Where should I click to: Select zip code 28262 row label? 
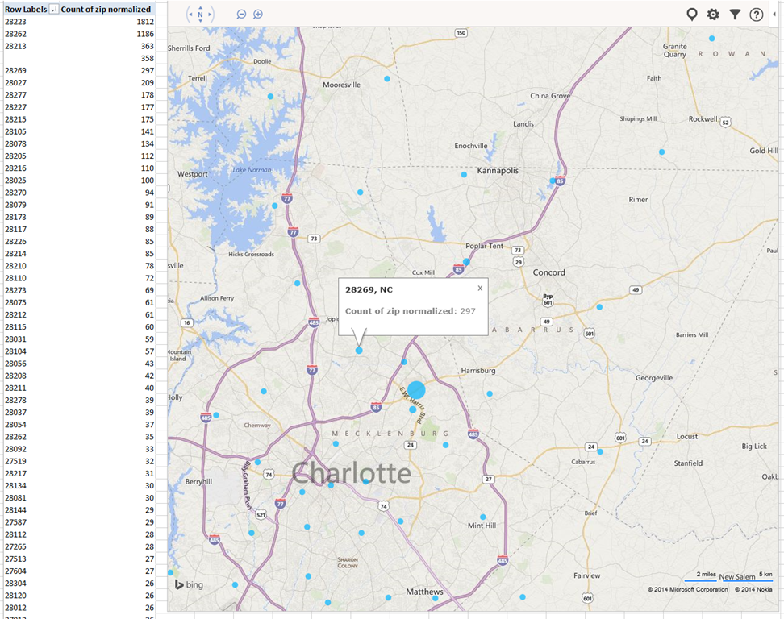click(16, 34)
